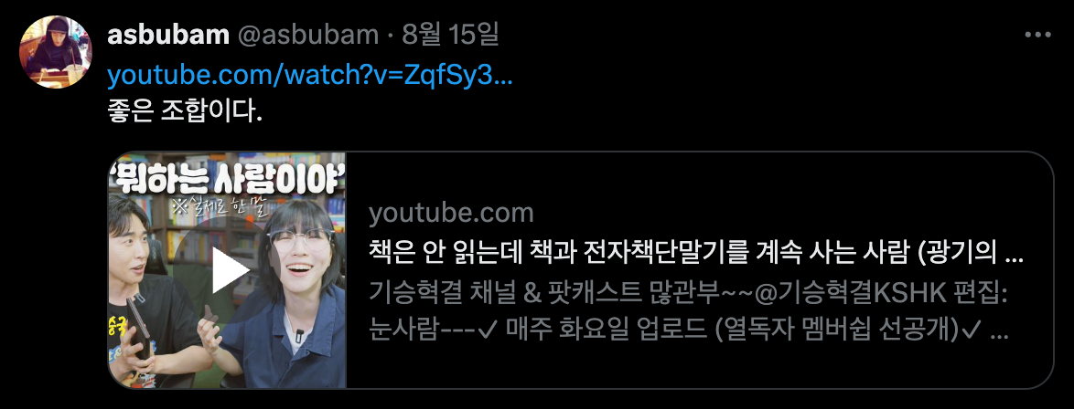Play the YouTube video preview
This screenshot has width=1074, height=409.
tap(227, 270)
